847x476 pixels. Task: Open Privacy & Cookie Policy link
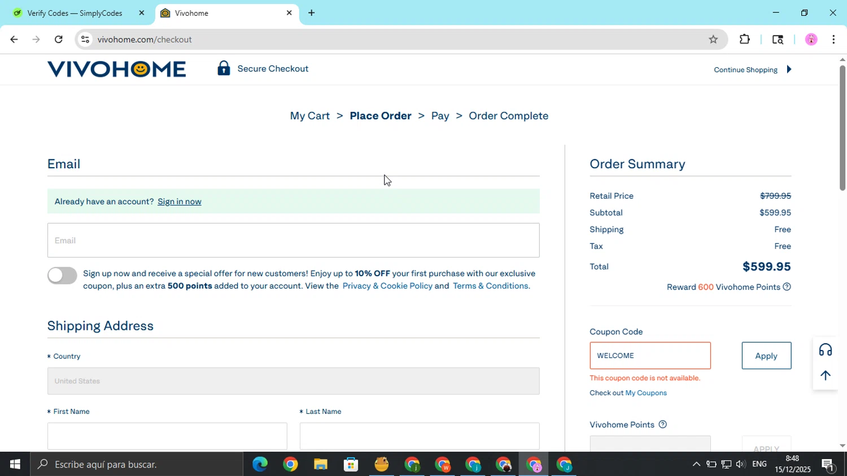pyautogui.click(x=387, y=286)
